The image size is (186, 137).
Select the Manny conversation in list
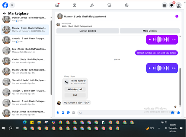coord(25,30)
